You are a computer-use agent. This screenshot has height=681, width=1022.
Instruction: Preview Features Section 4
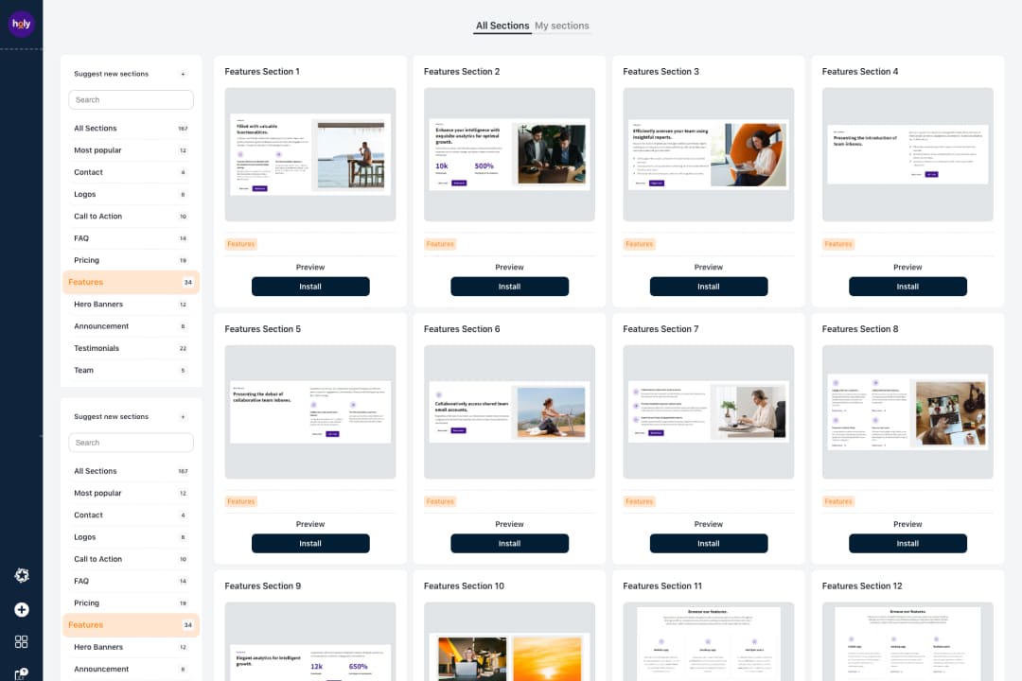pyautogui.click(x=907, y=267)
